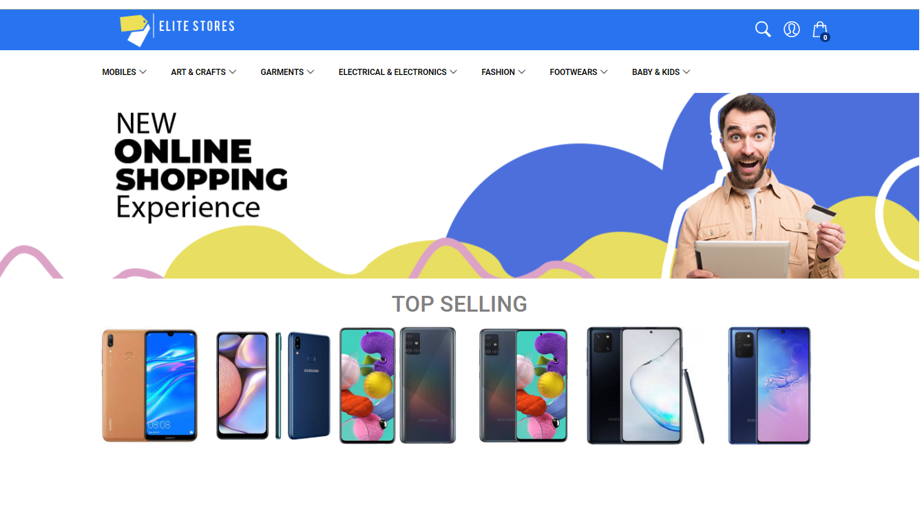The width and height of the screenshot is (924, 516).
Task: Open the blue Samsung S10 Lite product
Action: 770,385
